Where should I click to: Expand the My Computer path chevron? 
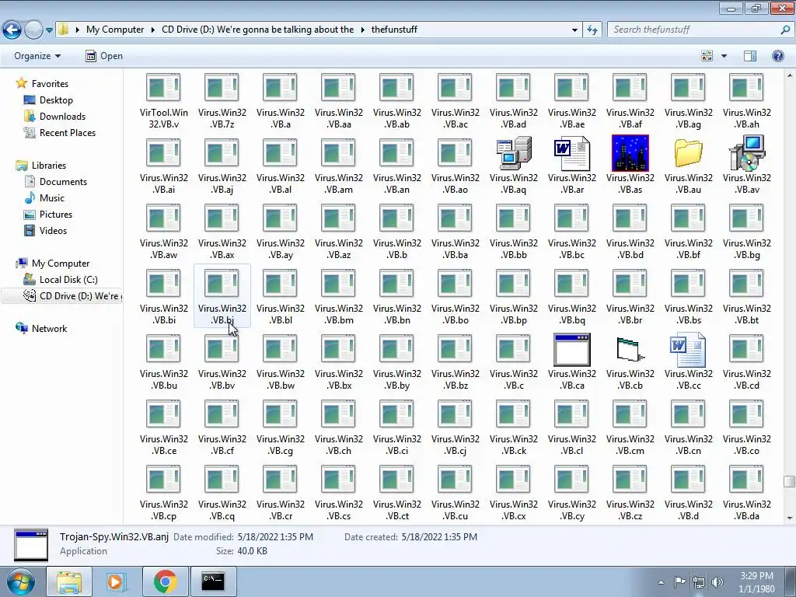pos(152,30)
